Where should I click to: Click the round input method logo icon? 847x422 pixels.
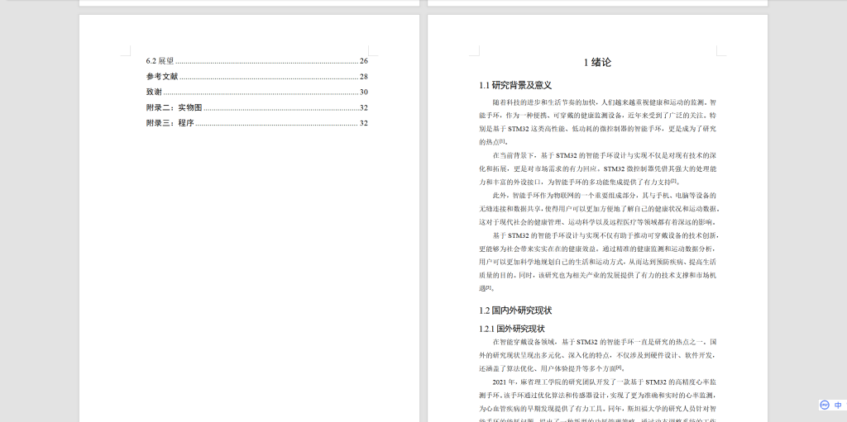(x=825, y=405)
